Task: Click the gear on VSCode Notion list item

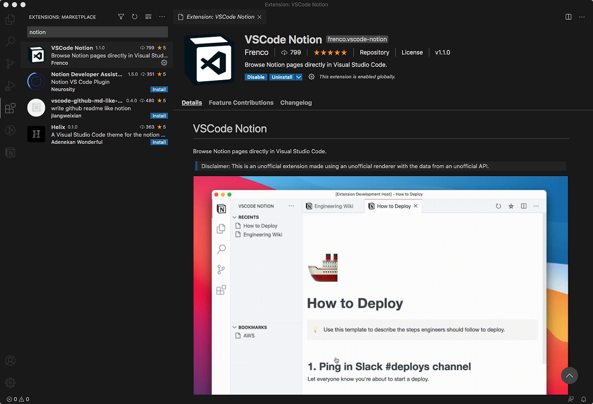Action: 164,62
